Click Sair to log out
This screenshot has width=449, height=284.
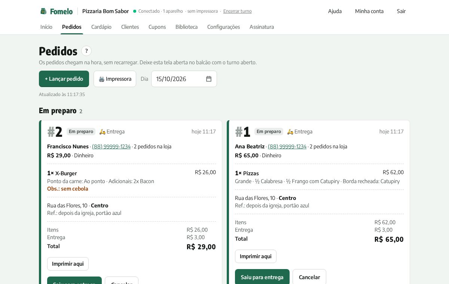tap(401, 11)
